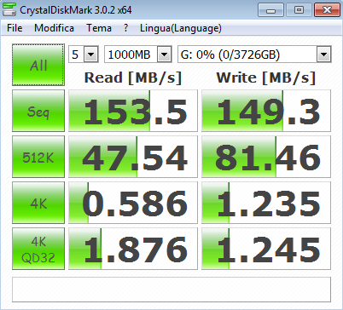Click the 4K QD32 write result 1.245
The width and height of the screenshot is (343, 310).
[266, 249]
